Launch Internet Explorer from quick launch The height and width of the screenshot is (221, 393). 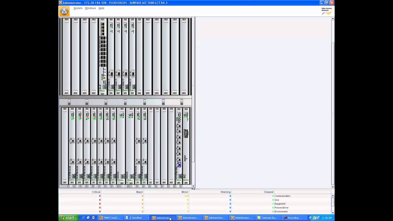(x=84, y=218)
